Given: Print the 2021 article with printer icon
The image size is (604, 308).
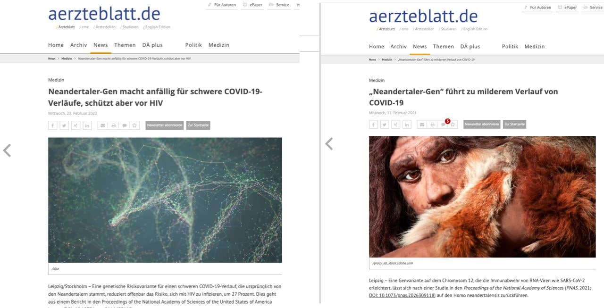Looking at the screenshot, I should coord(433,125).
